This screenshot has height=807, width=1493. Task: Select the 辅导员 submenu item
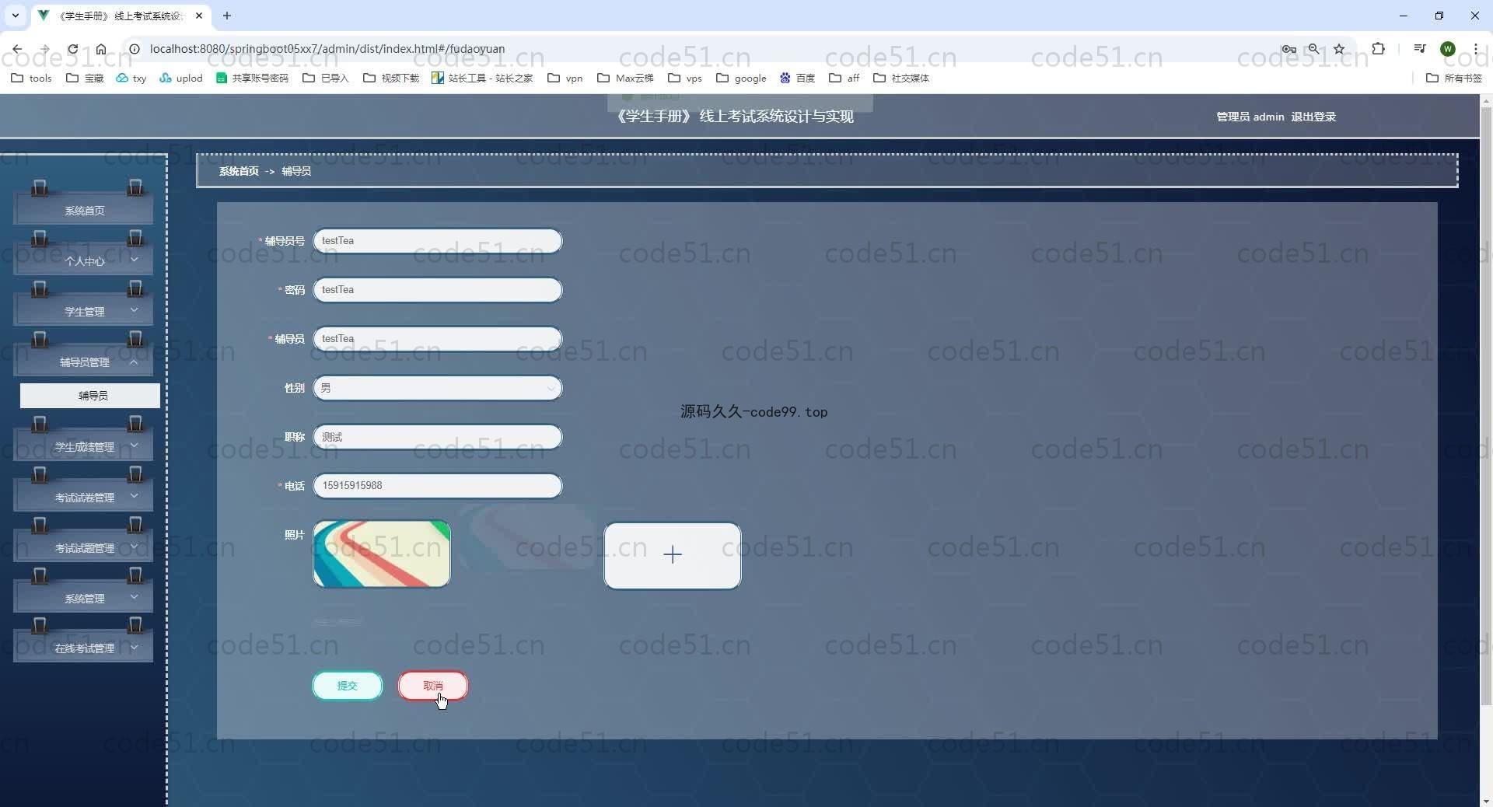pos(90,396)
